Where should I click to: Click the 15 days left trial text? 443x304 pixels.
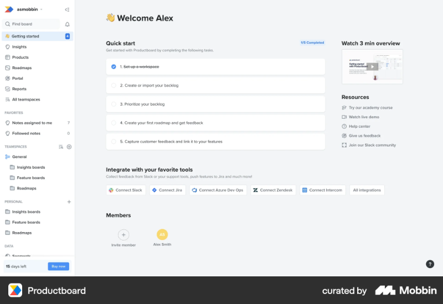16,266
